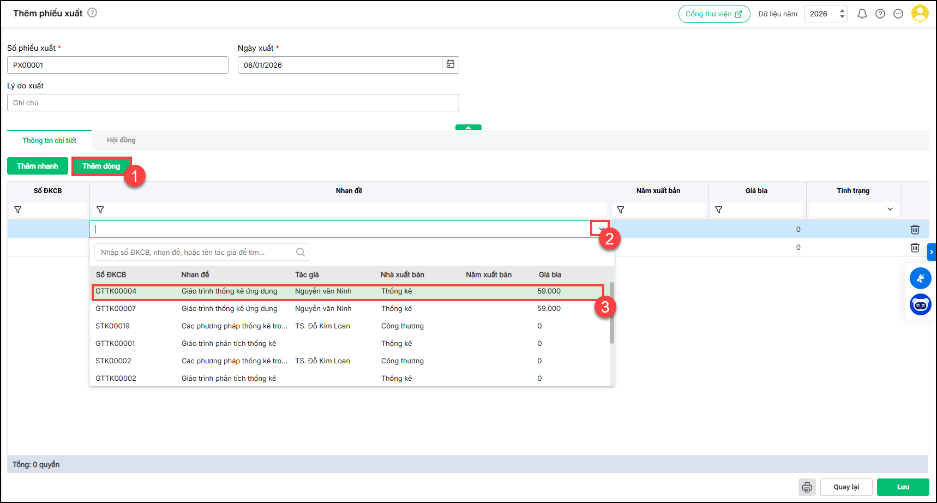
Task: Collapse the header form with green arrow
Action: 469,128
